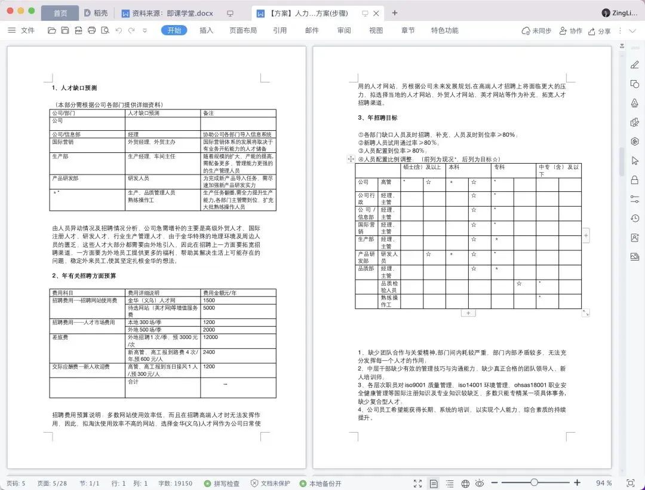Viewport: 645px width, 490px height.
Task: Click the 分享 share button
Action: coord(600,31)
